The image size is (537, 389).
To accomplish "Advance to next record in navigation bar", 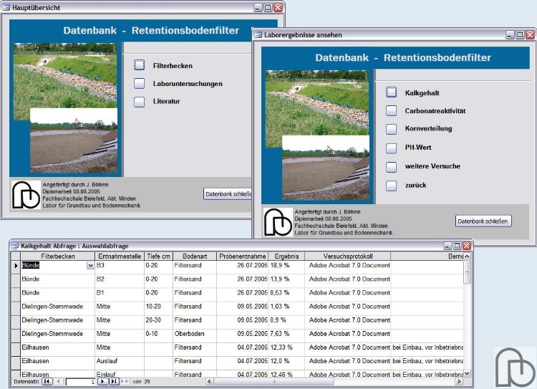I will [x=102, y=382].
